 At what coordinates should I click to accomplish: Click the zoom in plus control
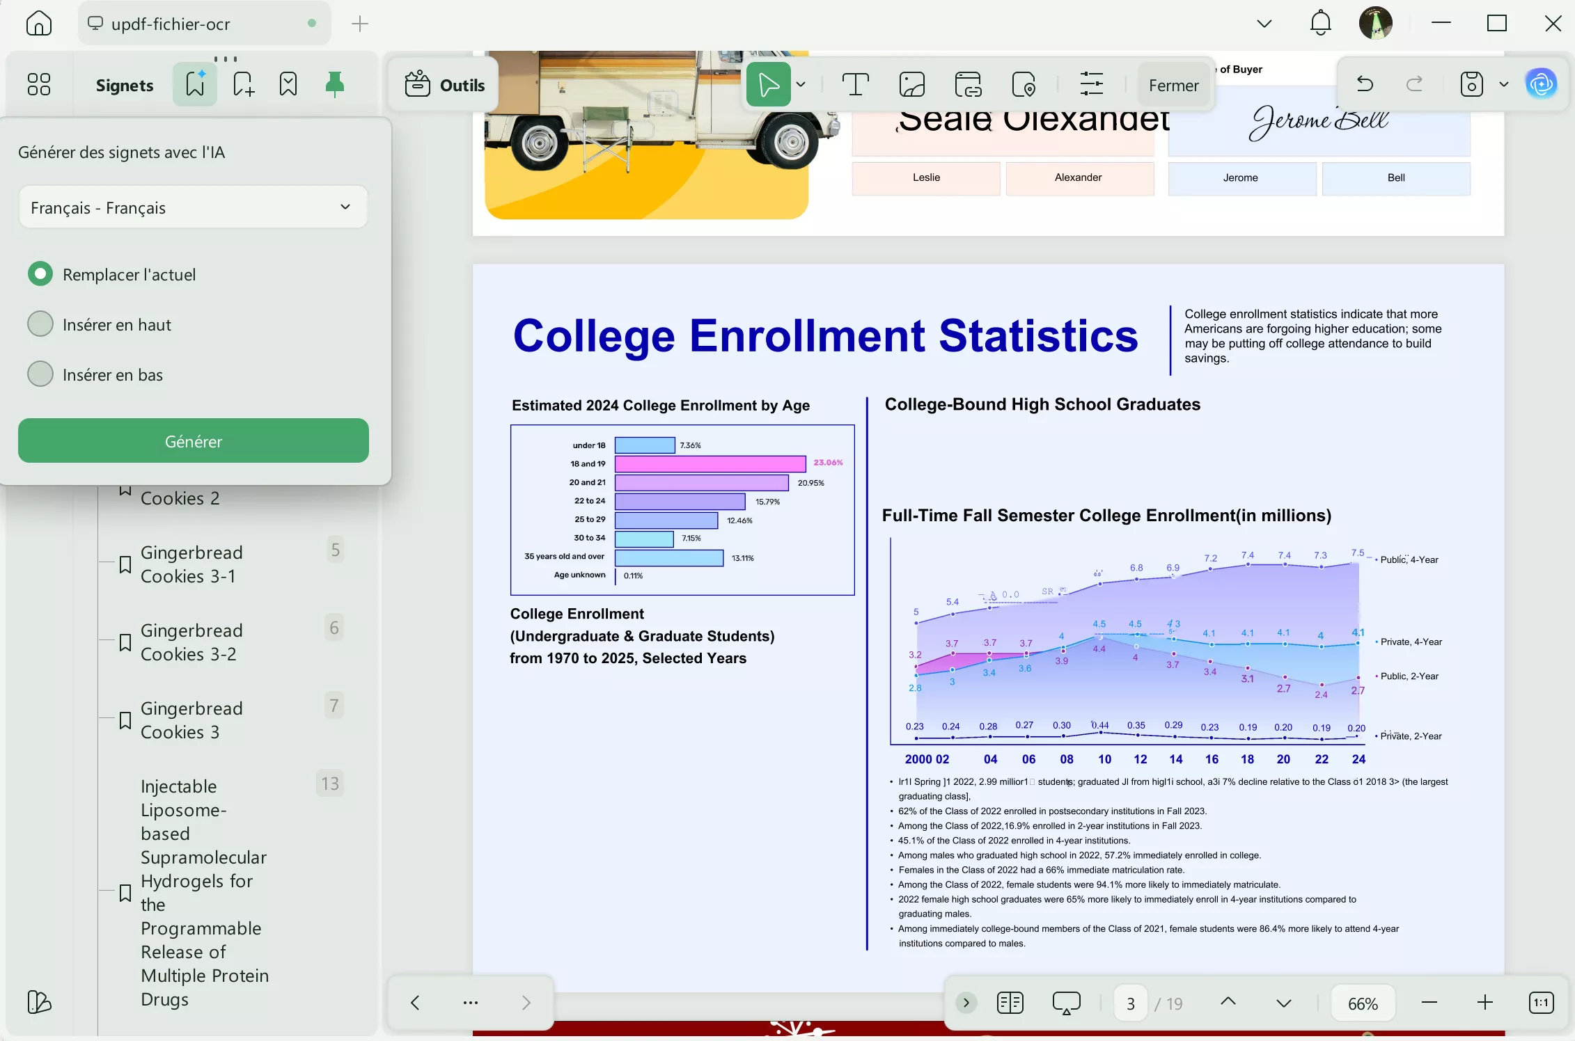click(1485, 1003)
